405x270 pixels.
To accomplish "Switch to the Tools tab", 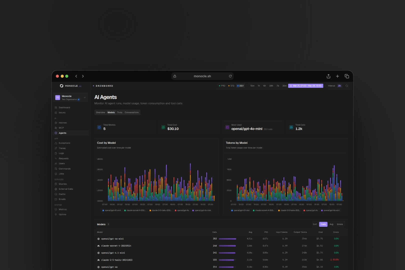I will (x=120, y=112).
